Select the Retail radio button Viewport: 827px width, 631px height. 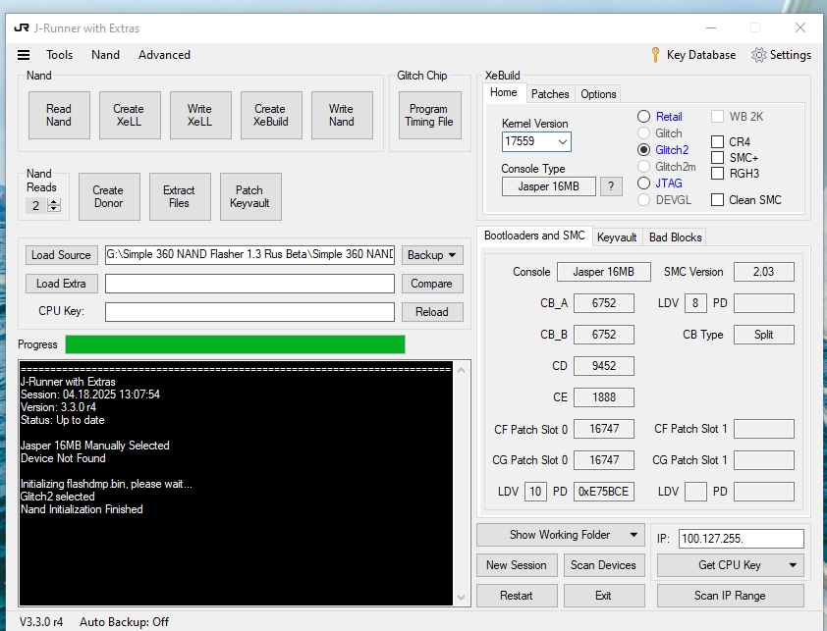pos(644,117)
